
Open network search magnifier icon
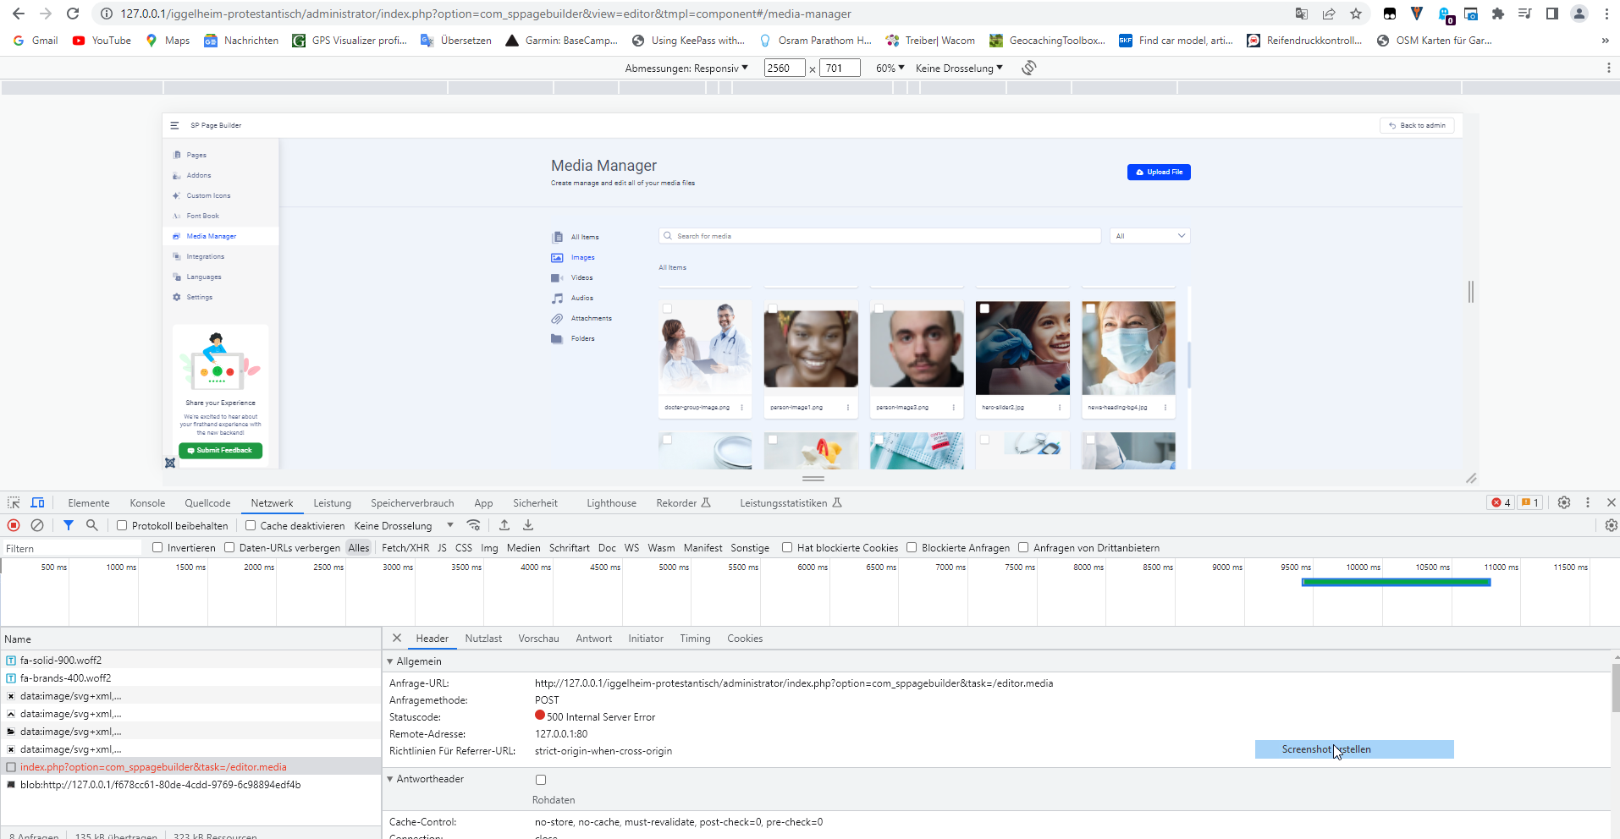92,525
